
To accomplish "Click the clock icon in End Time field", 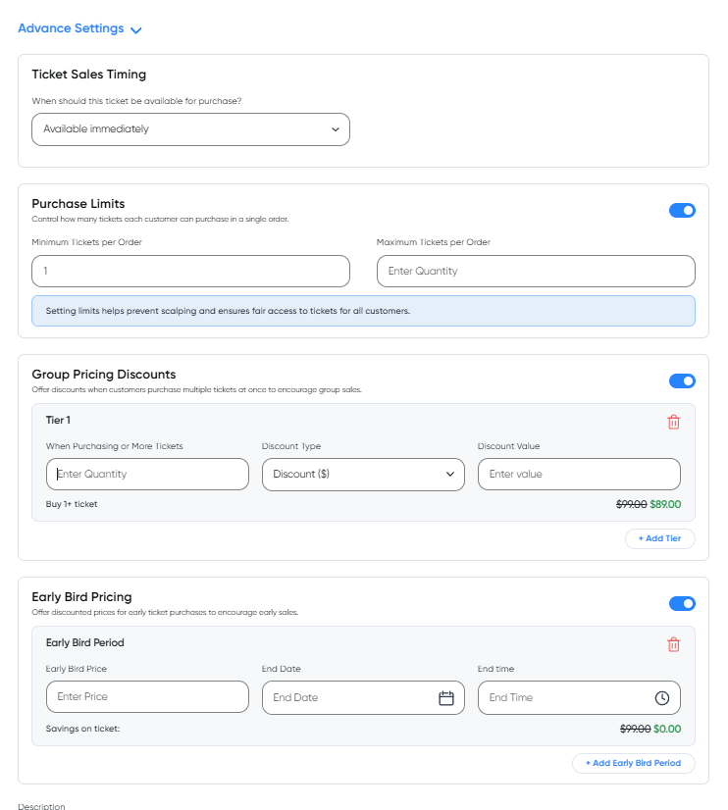I will [662, 696].
